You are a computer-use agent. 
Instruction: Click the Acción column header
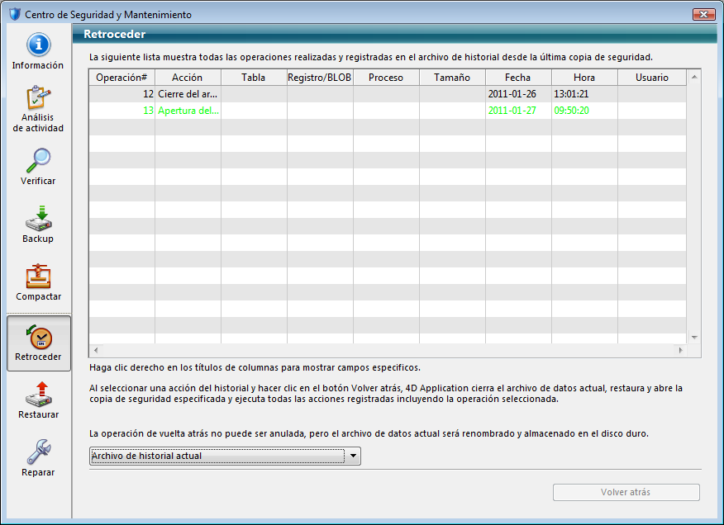pyautogui.click(x=188, y=78)
